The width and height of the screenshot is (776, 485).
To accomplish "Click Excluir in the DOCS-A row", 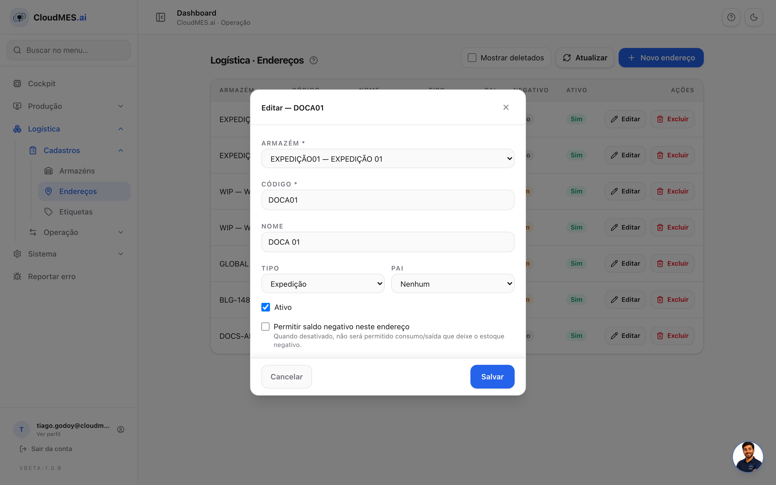I will pos(672,335).
